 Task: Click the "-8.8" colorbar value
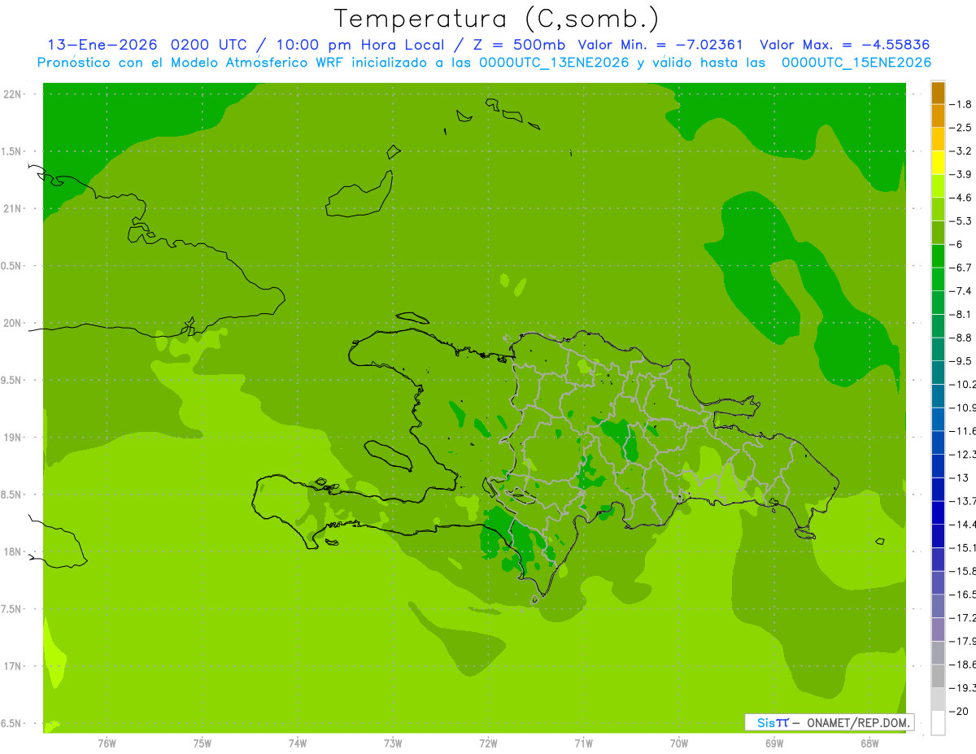[x=961, y=338]
